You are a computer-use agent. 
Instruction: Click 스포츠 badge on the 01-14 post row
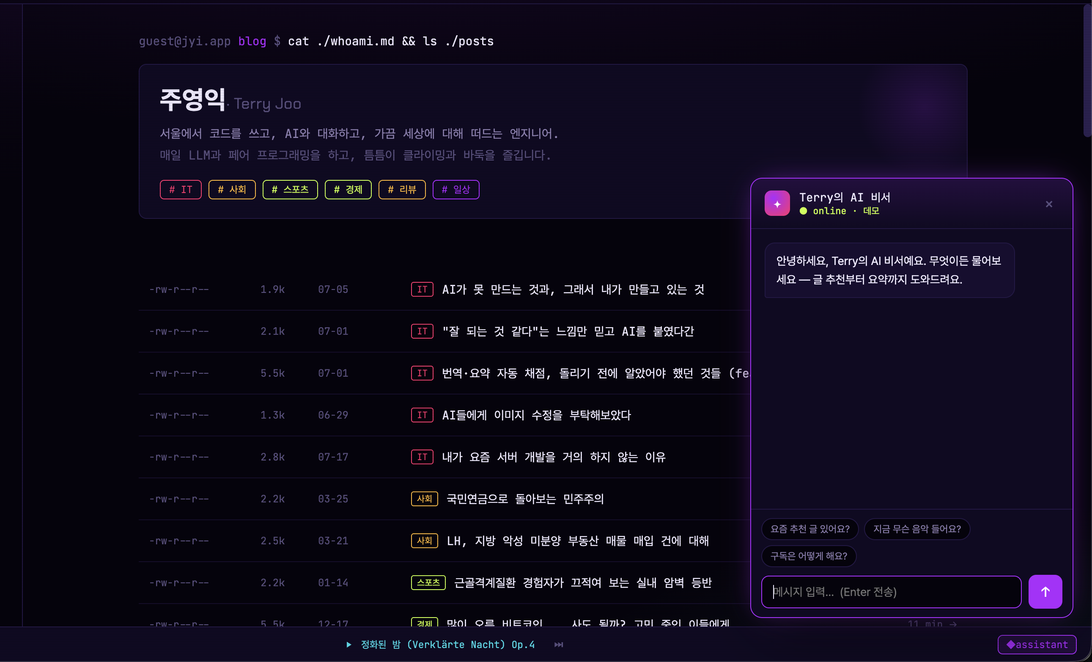(428, 582)
